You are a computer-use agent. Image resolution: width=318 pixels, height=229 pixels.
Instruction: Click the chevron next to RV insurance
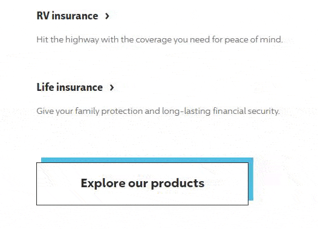coord(107,16)
